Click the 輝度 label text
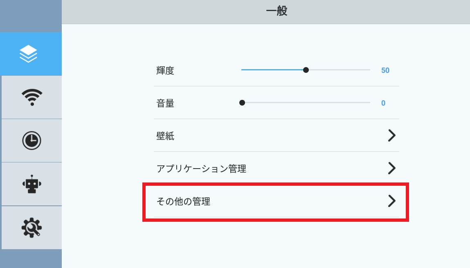The width and height of the screenshot is (470, 268). 165,70
